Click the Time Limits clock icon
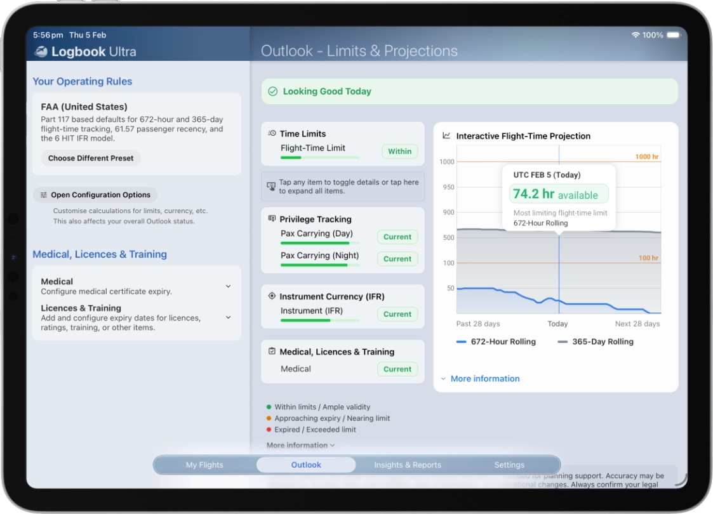 272,134
